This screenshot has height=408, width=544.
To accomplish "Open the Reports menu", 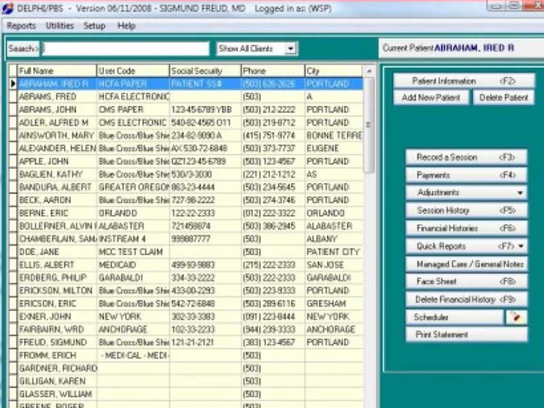I will point(21,26).
